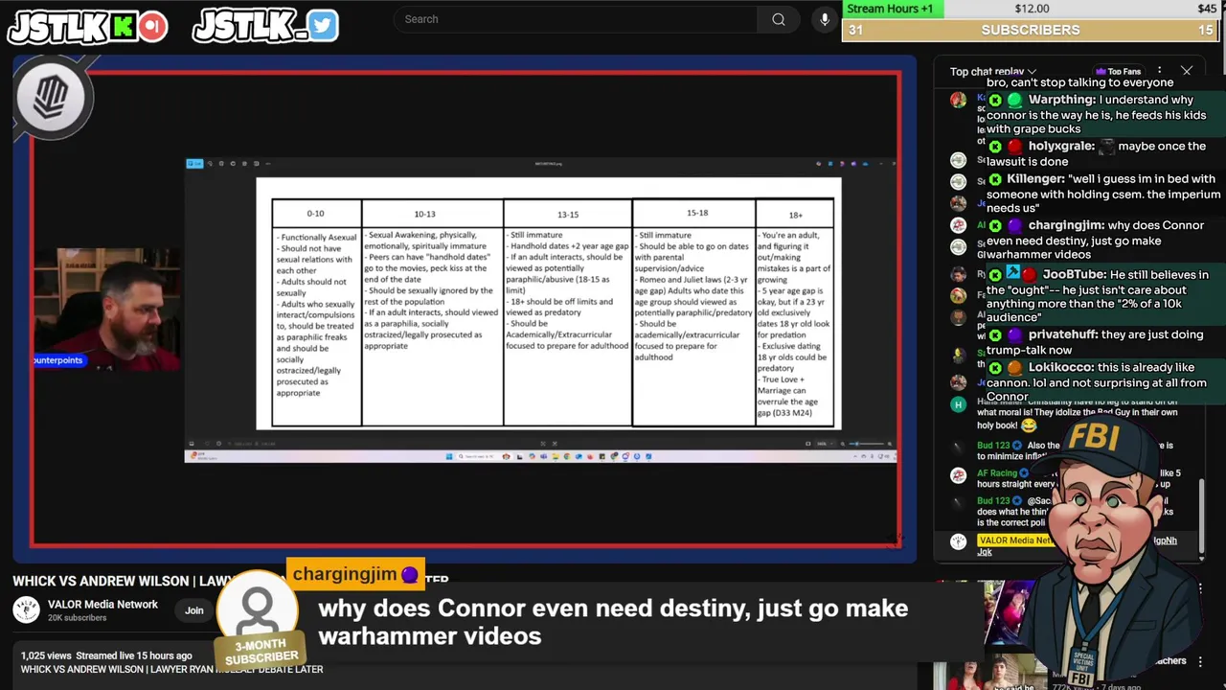
Task: Click red orb icon beside holyxgrale
Action: tap(1014, 147)
